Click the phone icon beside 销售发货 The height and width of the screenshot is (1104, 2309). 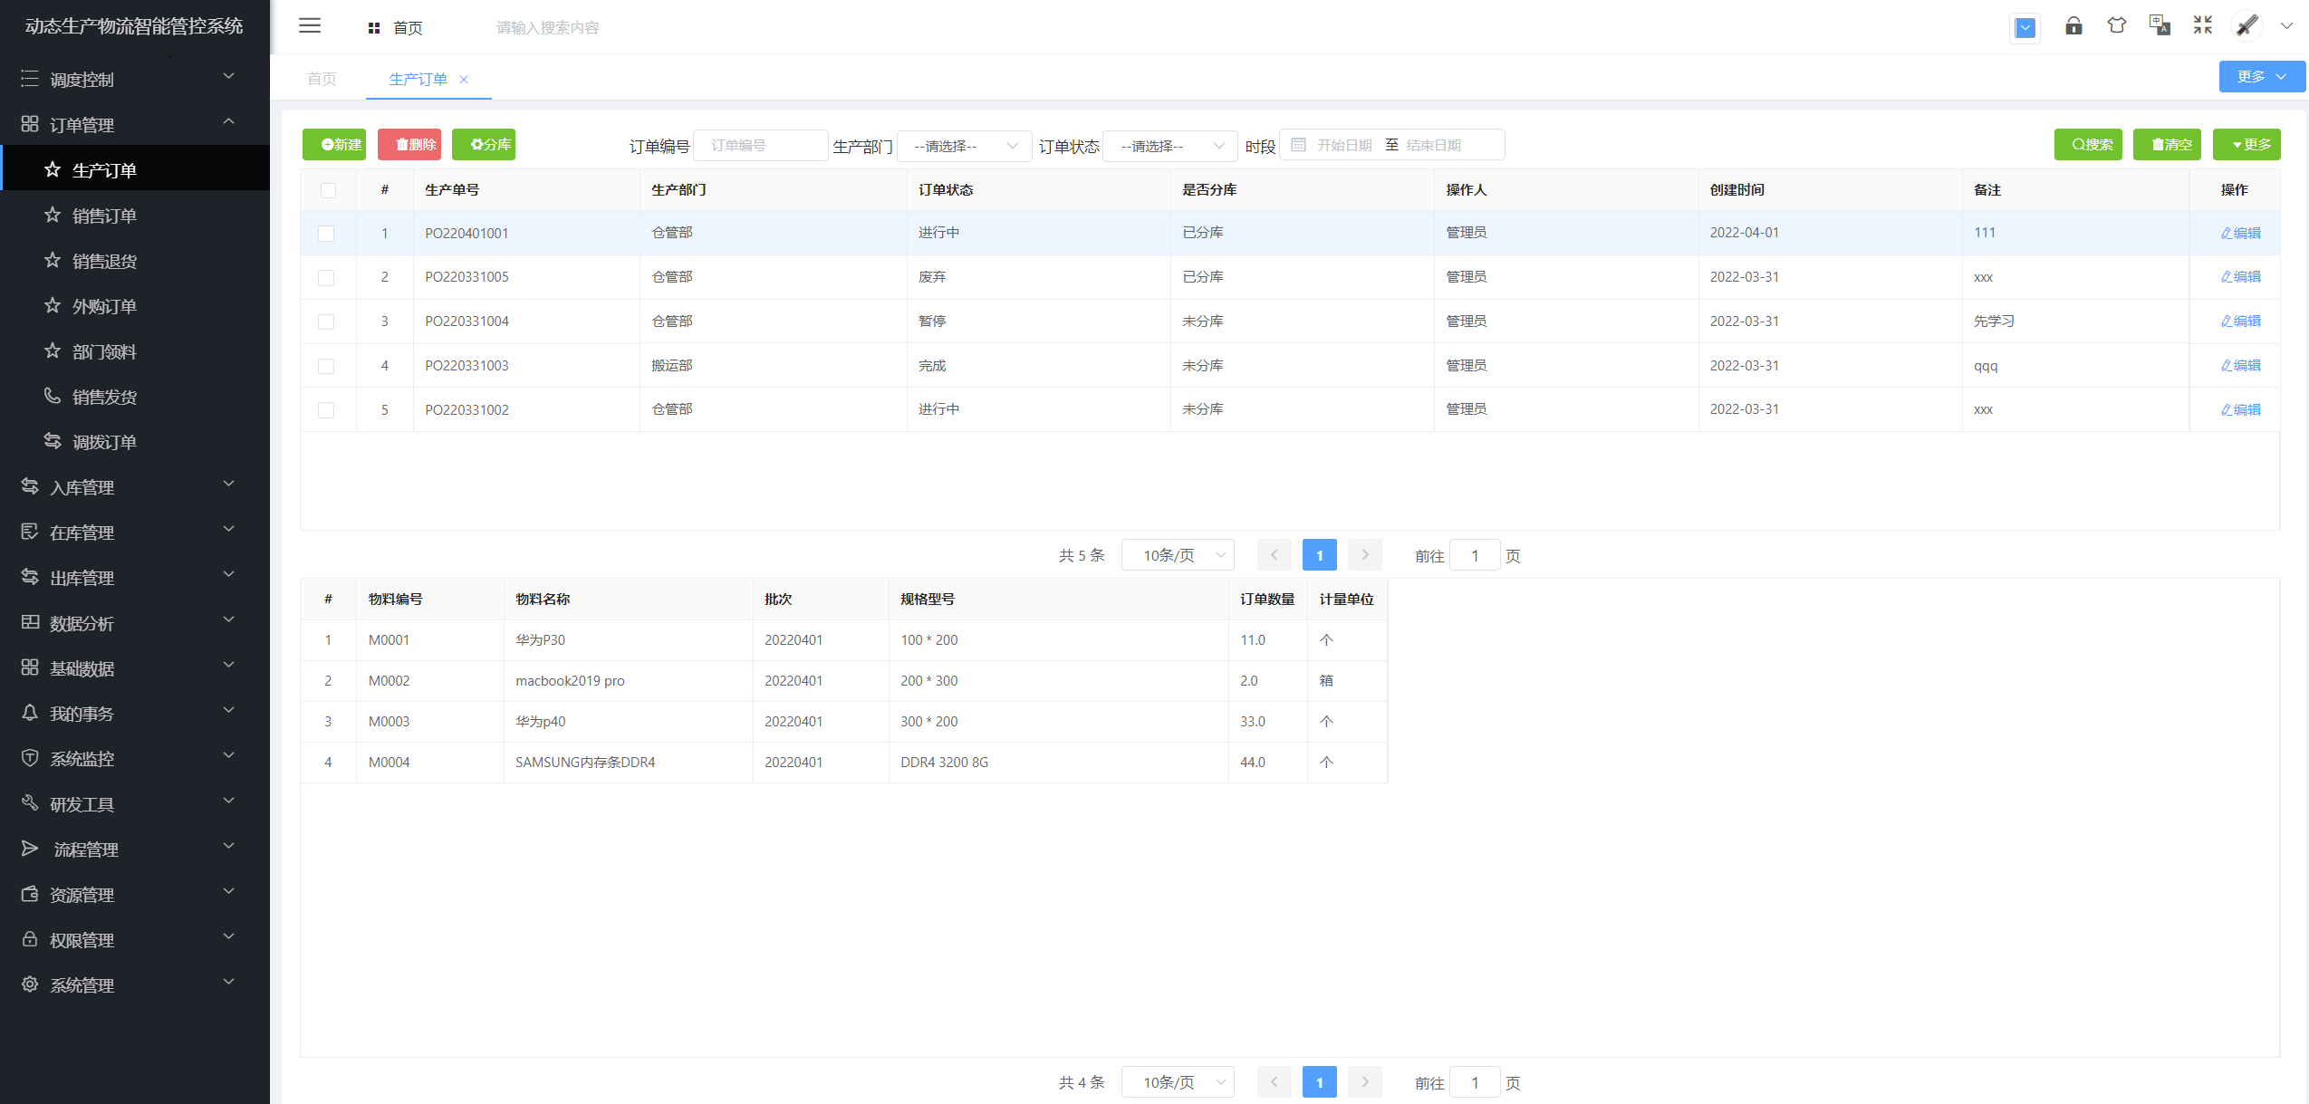pos(53,396)
